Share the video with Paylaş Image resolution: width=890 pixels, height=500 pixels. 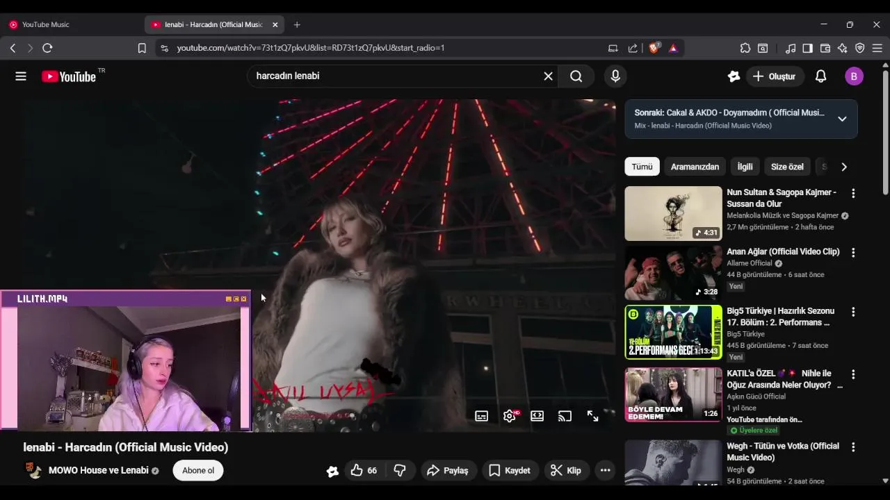(x=447, y=471)
